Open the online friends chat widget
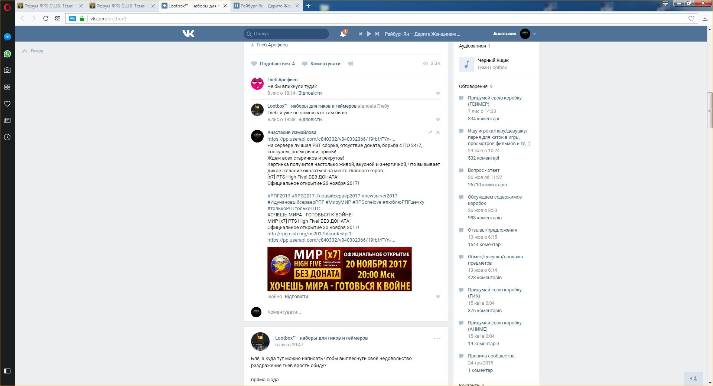 pyautogui.click(x=693, y=379)
